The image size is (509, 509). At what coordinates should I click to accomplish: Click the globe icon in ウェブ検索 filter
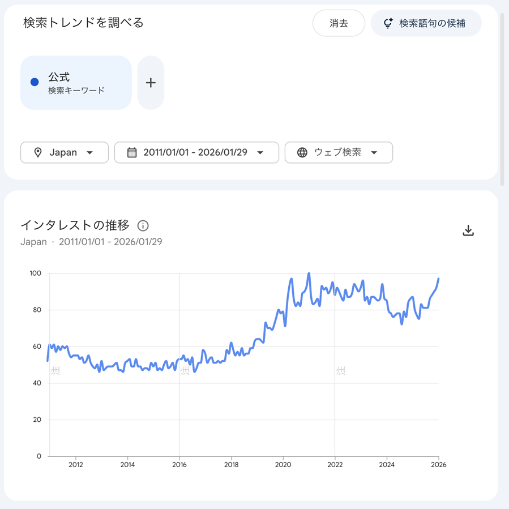click(x=302, y=152)
